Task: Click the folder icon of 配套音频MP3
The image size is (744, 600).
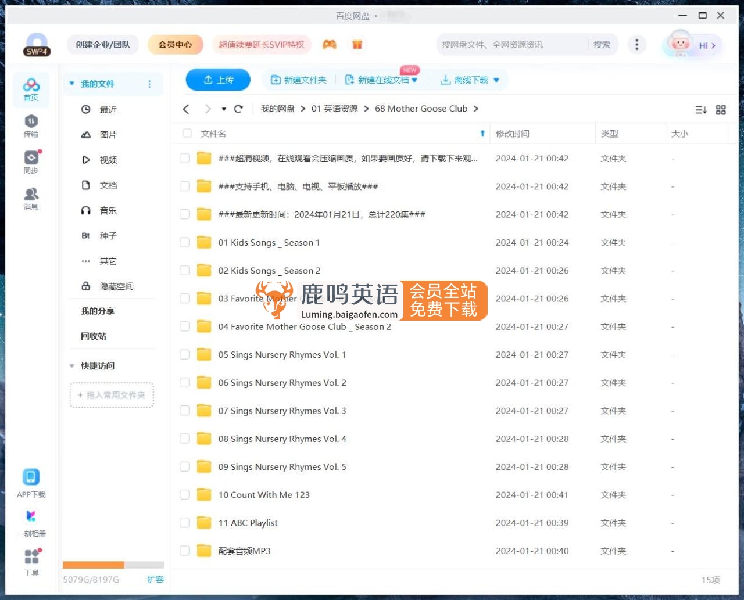Action: [x=204, y=551]
